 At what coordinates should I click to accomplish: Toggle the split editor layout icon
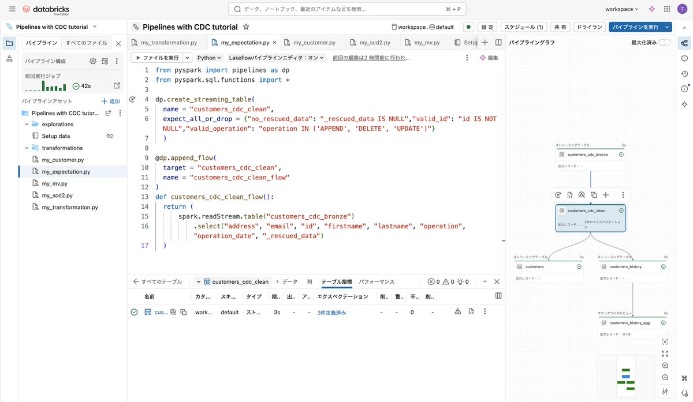coord(498,43)
